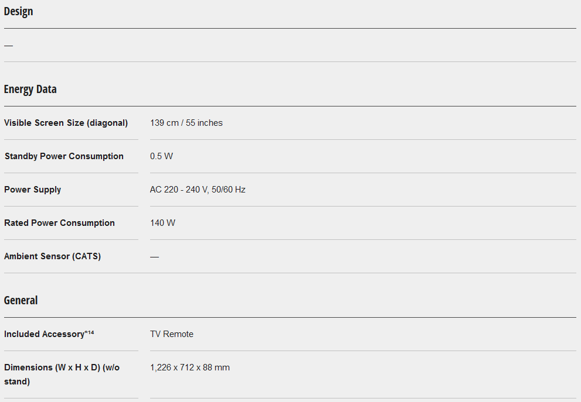The width and height of the screenshot is (581, 402).
Task: Click the 139 cm / 55 inches value
Action: tap(186, 123)
